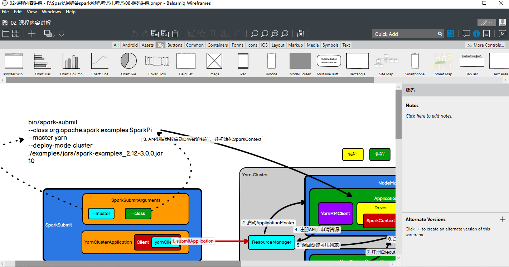
Task: Pick the Street Map control
Action: pyautogui.click(x=443, y=64)
